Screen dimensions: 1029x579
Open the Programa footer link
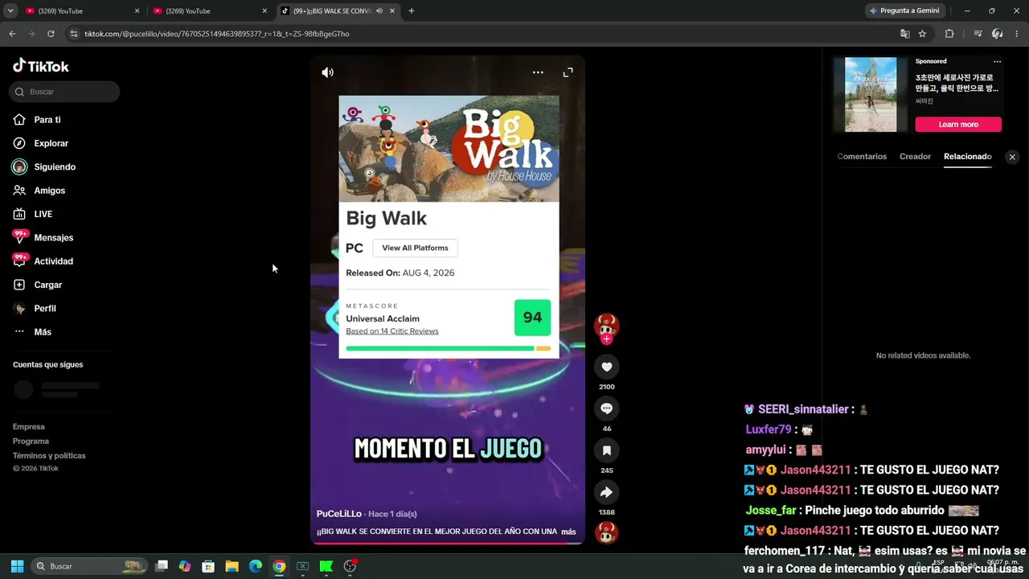point(31,441)
